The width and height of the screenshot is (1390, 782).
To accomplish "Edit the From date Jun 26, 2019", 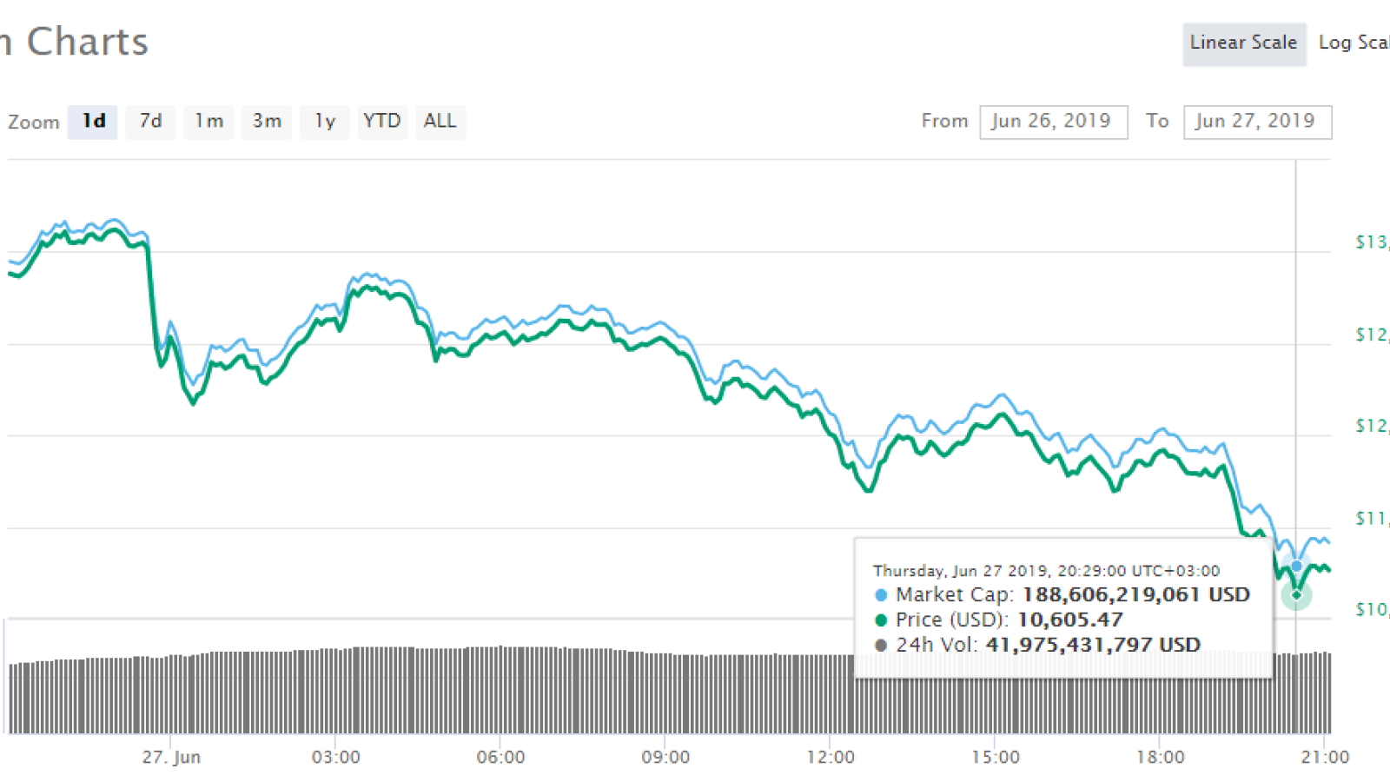I will click(1054, 122).
